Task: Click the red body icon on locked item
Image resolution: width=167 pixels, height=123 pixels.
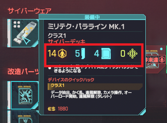Action: coord(162,59)
